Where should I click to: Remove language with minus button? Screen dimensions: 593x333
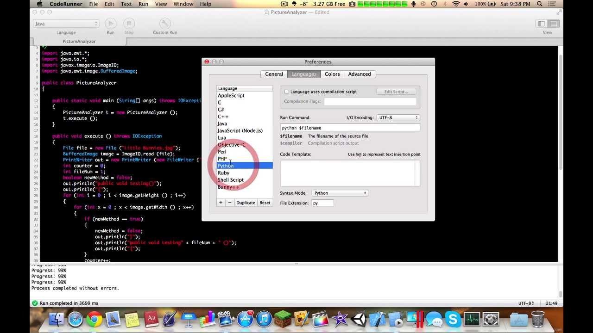pyautogui.click(x=229, y=203)
